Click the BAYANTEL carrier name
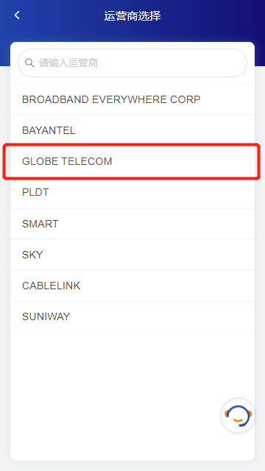Screen dimensions: 265x471 [49, 130]
